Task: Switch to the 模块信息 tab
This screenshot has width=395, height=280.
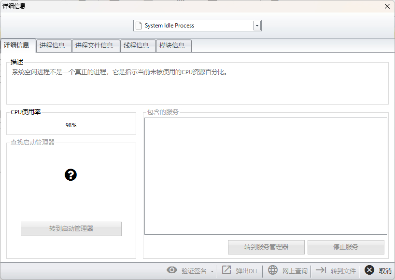Action: pyautogui.click(x=174, y=46)
